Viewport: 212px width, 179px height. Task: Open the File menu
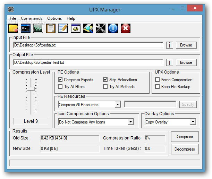click(13, 18)
